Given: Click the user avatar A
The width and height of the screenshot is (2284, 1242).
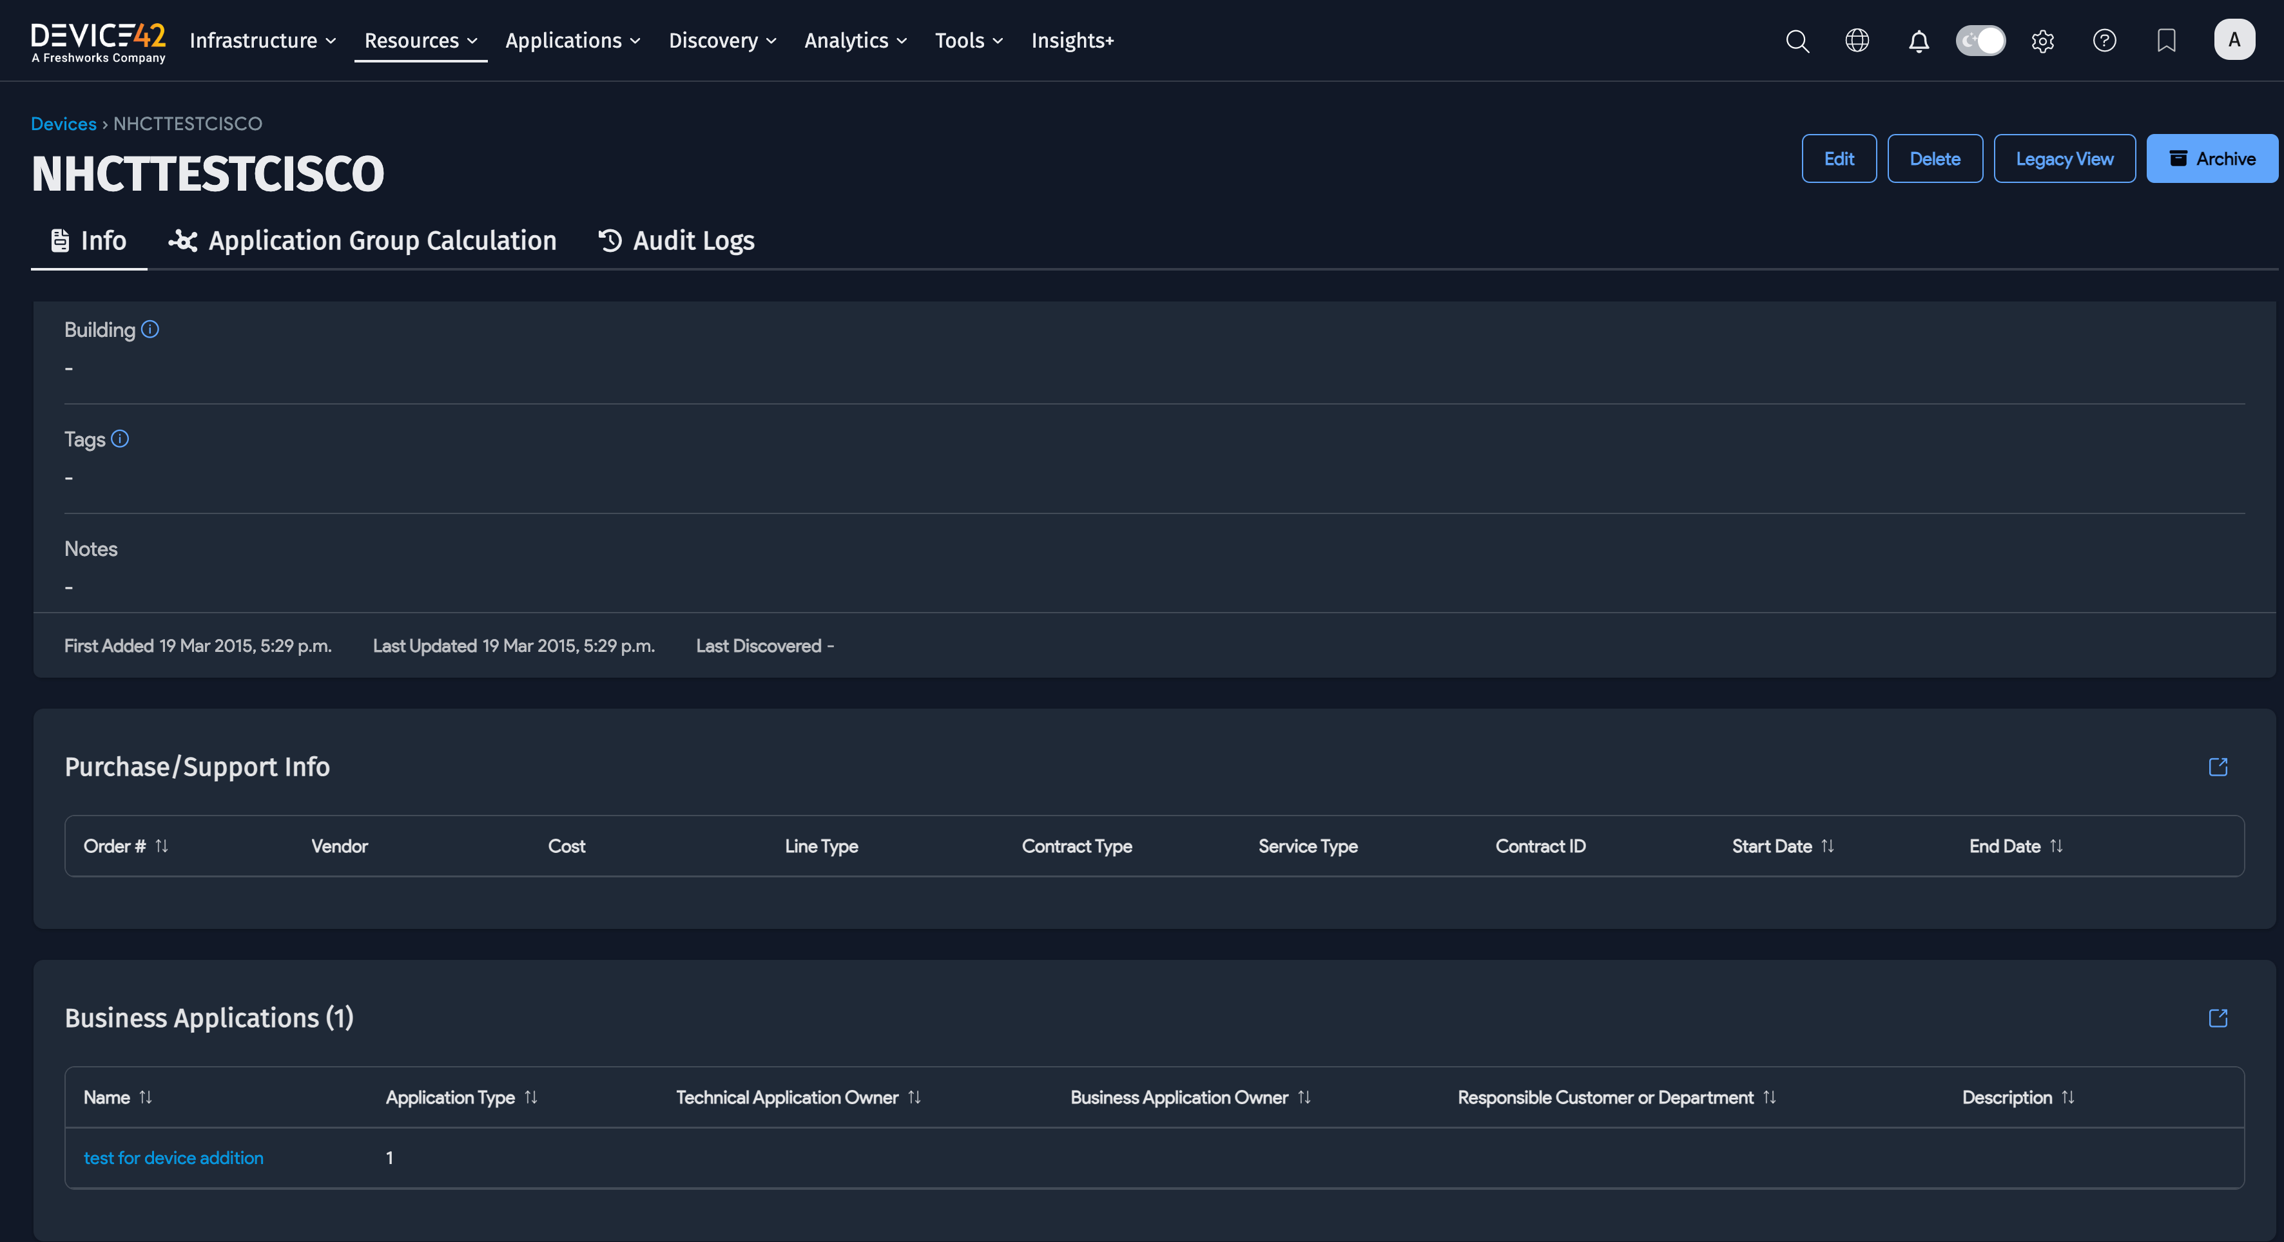Looking at the screenshot, I should [2234, 40].
